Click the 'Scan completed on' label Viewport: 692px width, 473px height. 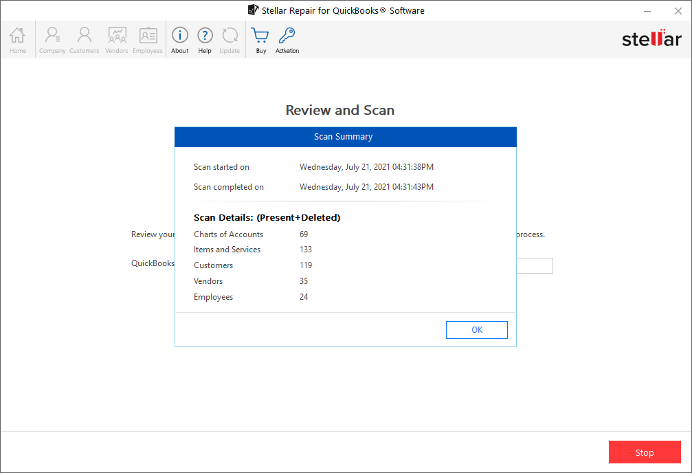[x=229, y=187]
